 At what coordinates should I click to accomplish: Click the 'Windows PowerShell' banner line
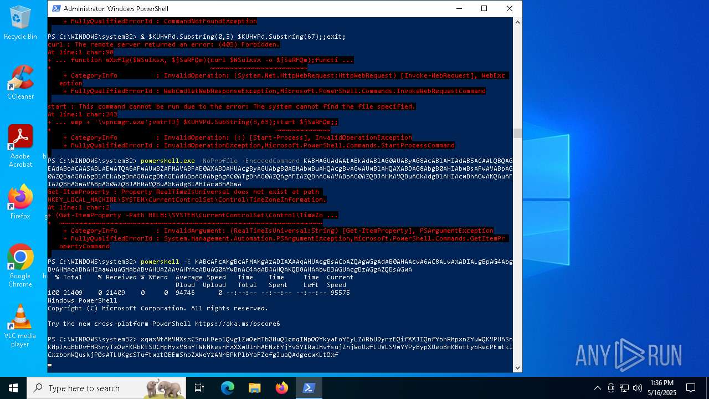(x=83, y=300)
